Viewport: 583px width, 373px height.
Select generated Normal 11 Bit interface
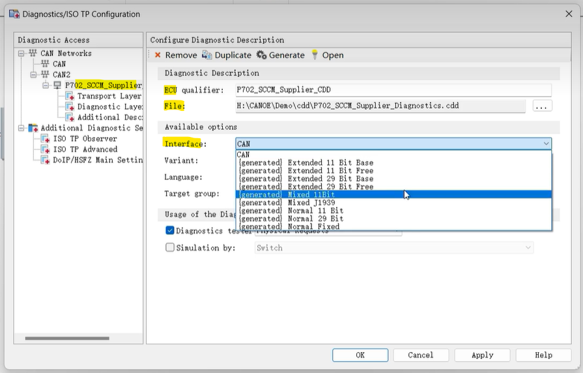click(x=393, y=211)
